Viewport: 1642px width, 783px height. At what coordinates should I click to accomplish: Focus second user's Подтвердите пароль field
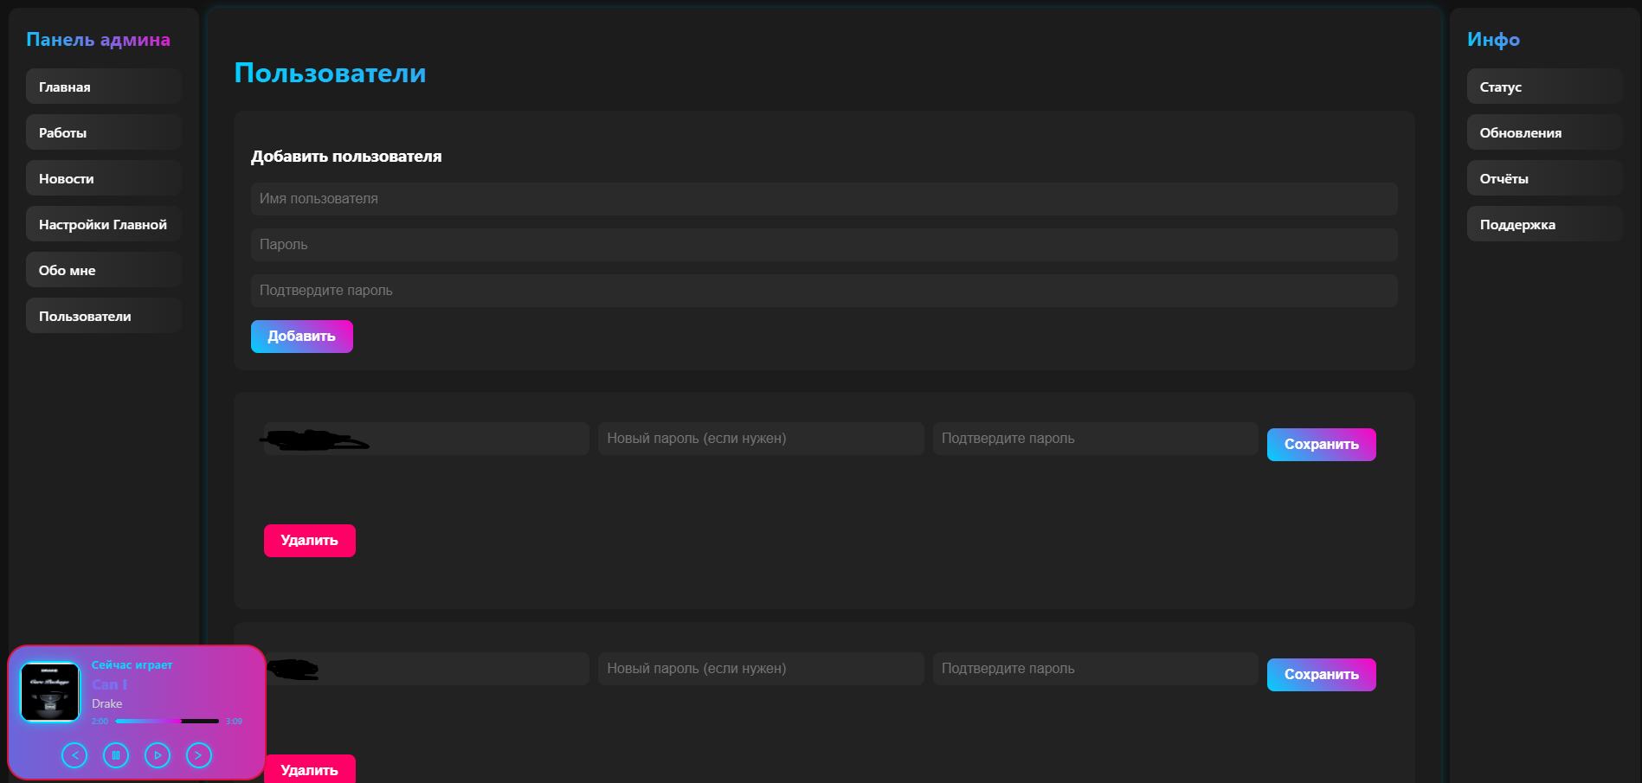pos(1096,669)
